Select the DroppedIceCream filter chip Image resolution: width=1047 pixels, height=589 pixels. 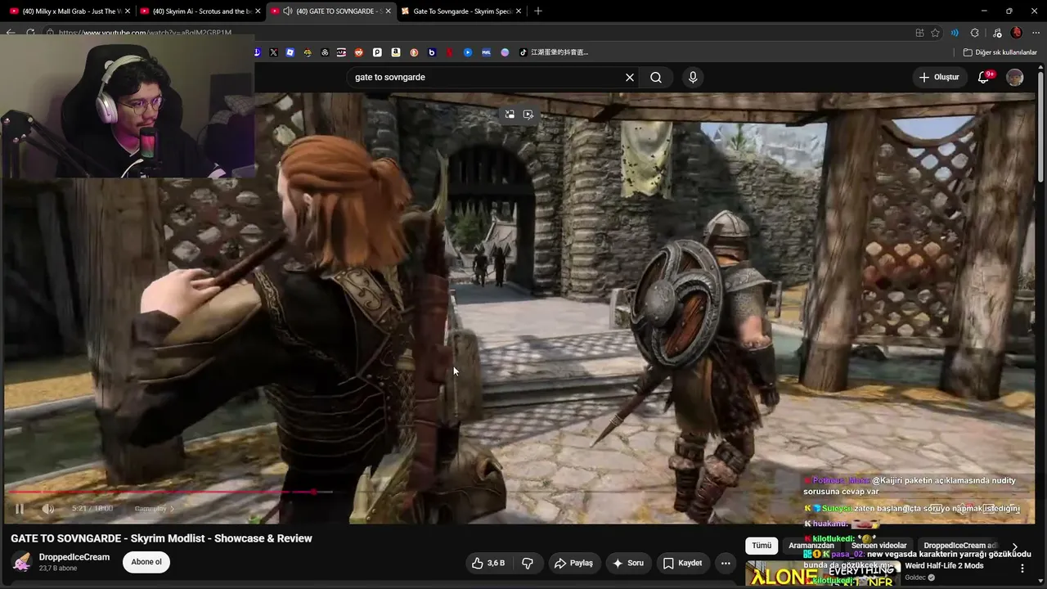point(959,546)
